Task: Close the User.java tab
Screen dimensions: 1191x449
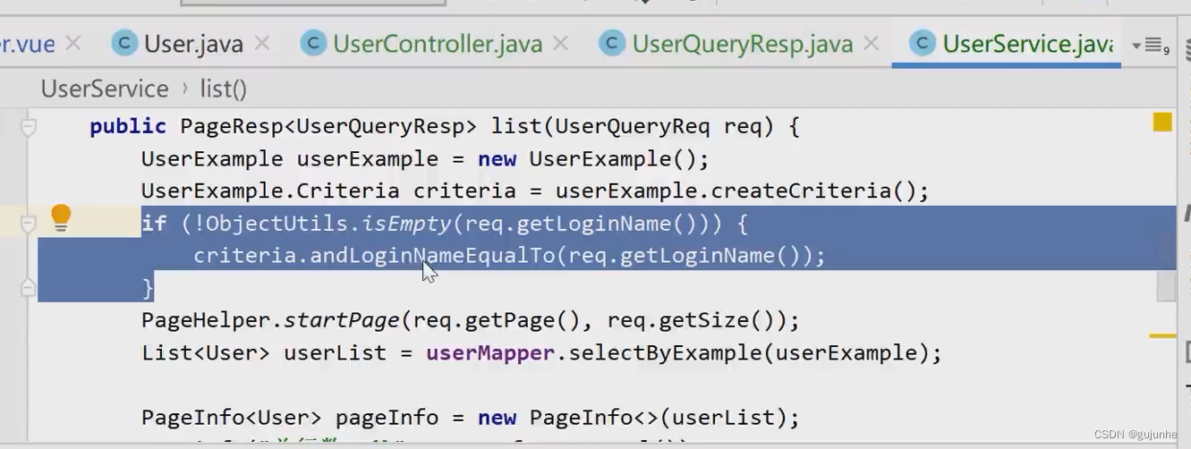Action: coord(262,43)
